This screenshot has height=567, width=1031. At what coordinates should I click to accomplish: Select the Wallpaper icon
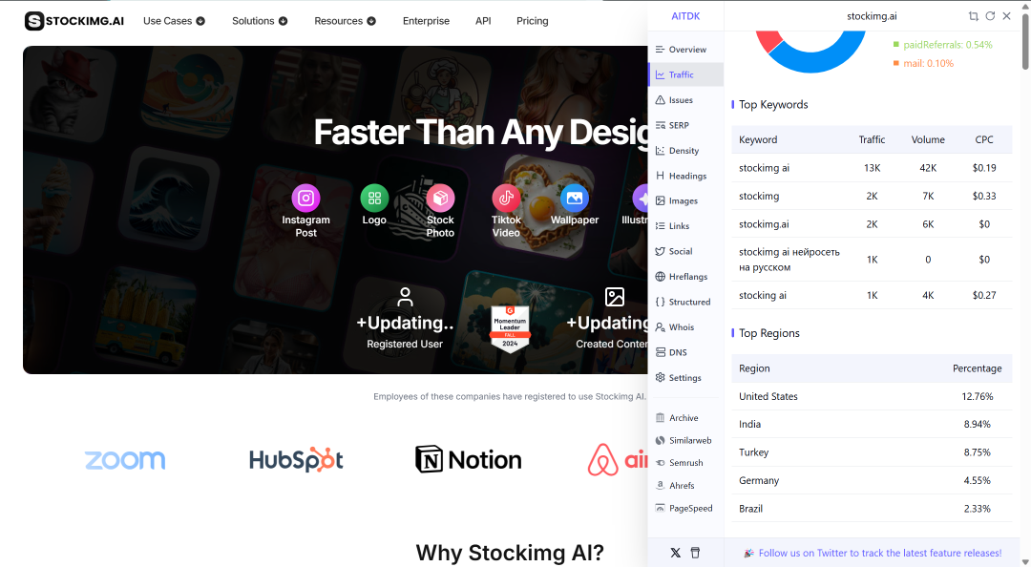pyautogui.click(x=574, y=198)
